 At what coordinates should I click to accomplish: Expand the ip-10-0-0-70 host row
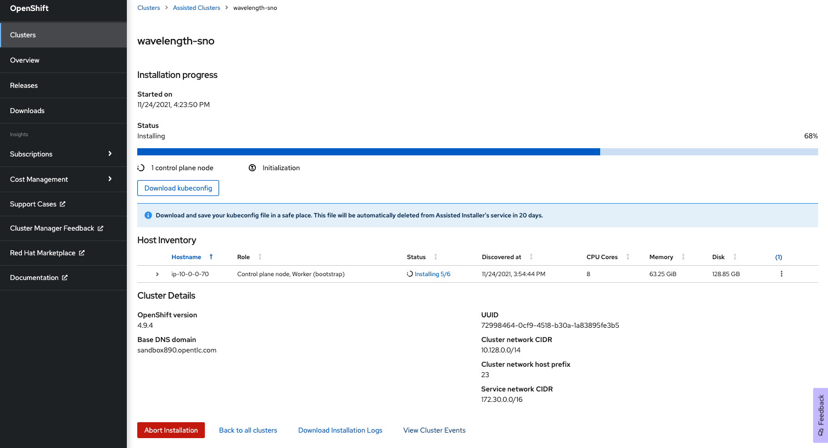tap(157, 274)
